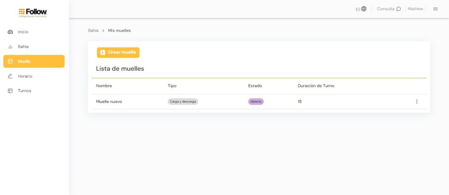Click the Consulta chat bubble icon
This screenshot has width=449, height=195.
click(x=398, y=9)
